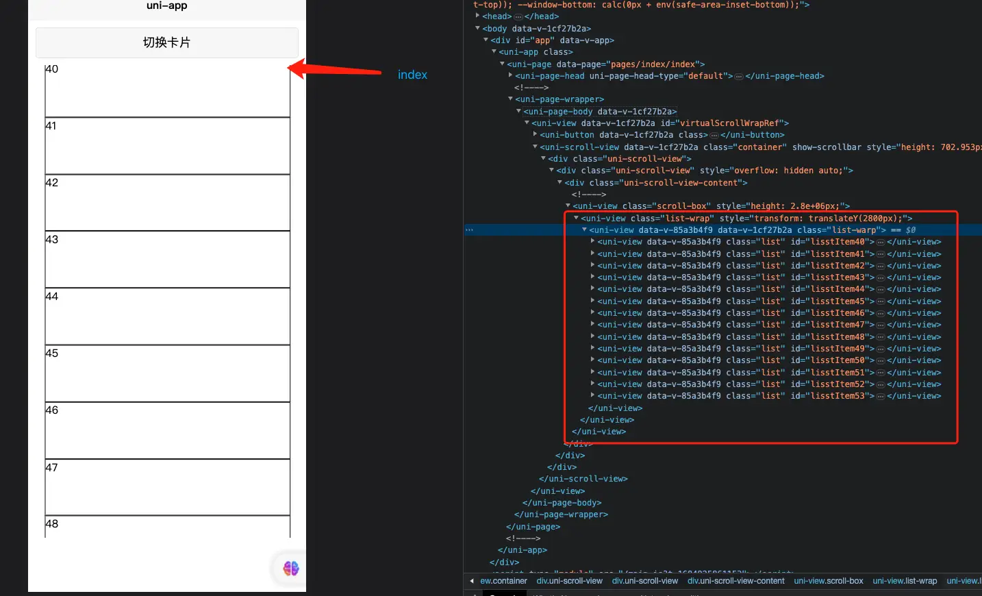982x596 pixels.
Task: Expand the lisstItem45 node
Action: (593, 301)
